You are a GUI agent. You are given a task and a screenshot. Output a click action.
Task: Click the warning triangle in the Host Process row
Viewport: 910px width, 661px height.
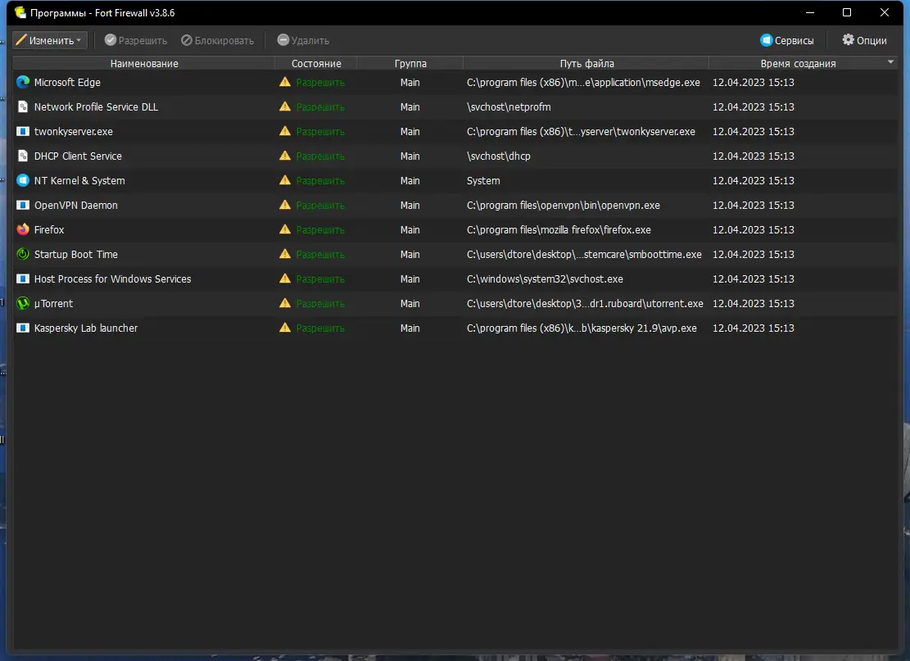click(x=285, y=278)
